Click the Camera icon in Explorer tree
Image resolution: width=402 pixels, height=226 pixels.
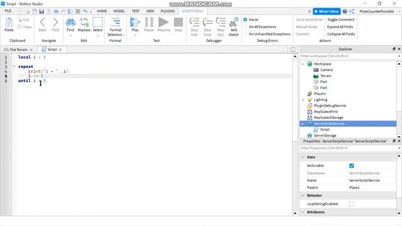(316, 70)
